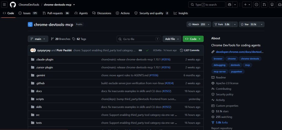View the 1,327 Commits history
282x130 pixels.
click(190, 51)
